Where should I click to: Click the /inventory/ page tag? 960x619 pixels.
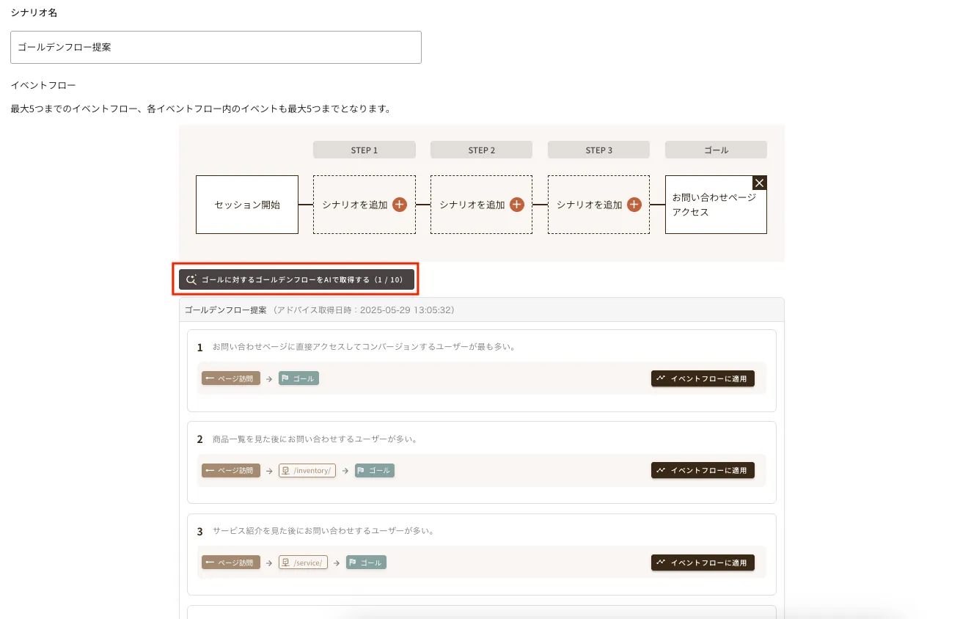tap(307, 470)
